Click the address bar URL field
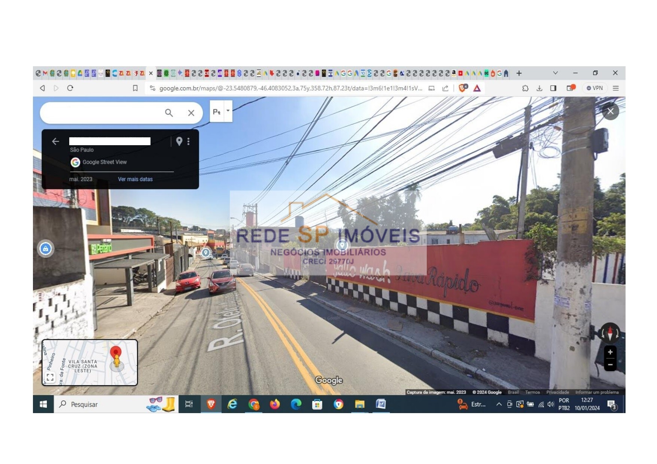The image size is (657, 464). coord(290,88)
